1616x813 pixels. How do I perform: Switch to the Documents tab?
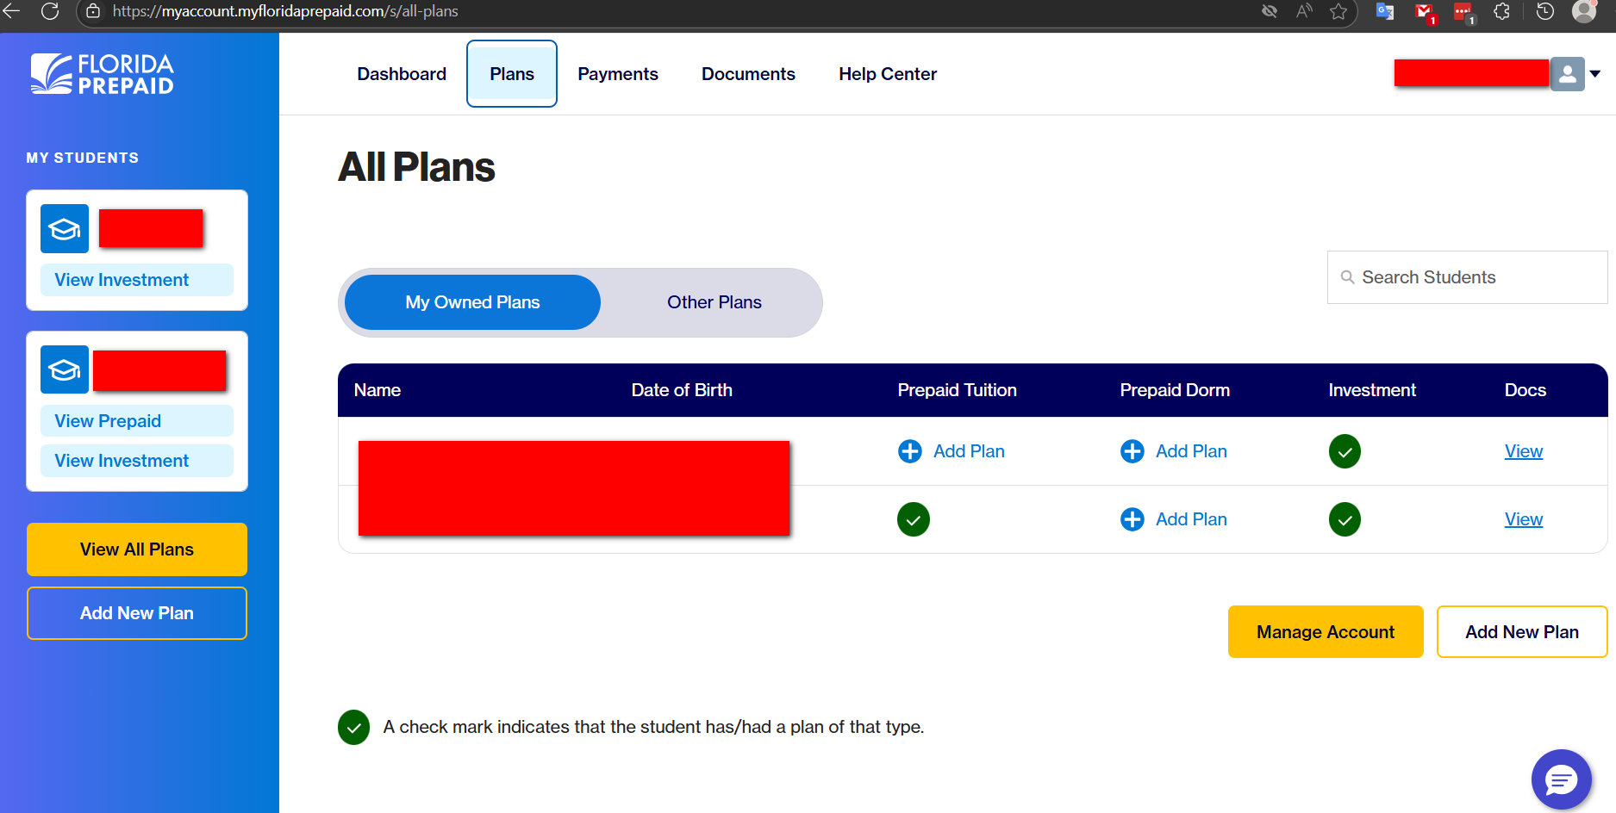coord(748,74)
